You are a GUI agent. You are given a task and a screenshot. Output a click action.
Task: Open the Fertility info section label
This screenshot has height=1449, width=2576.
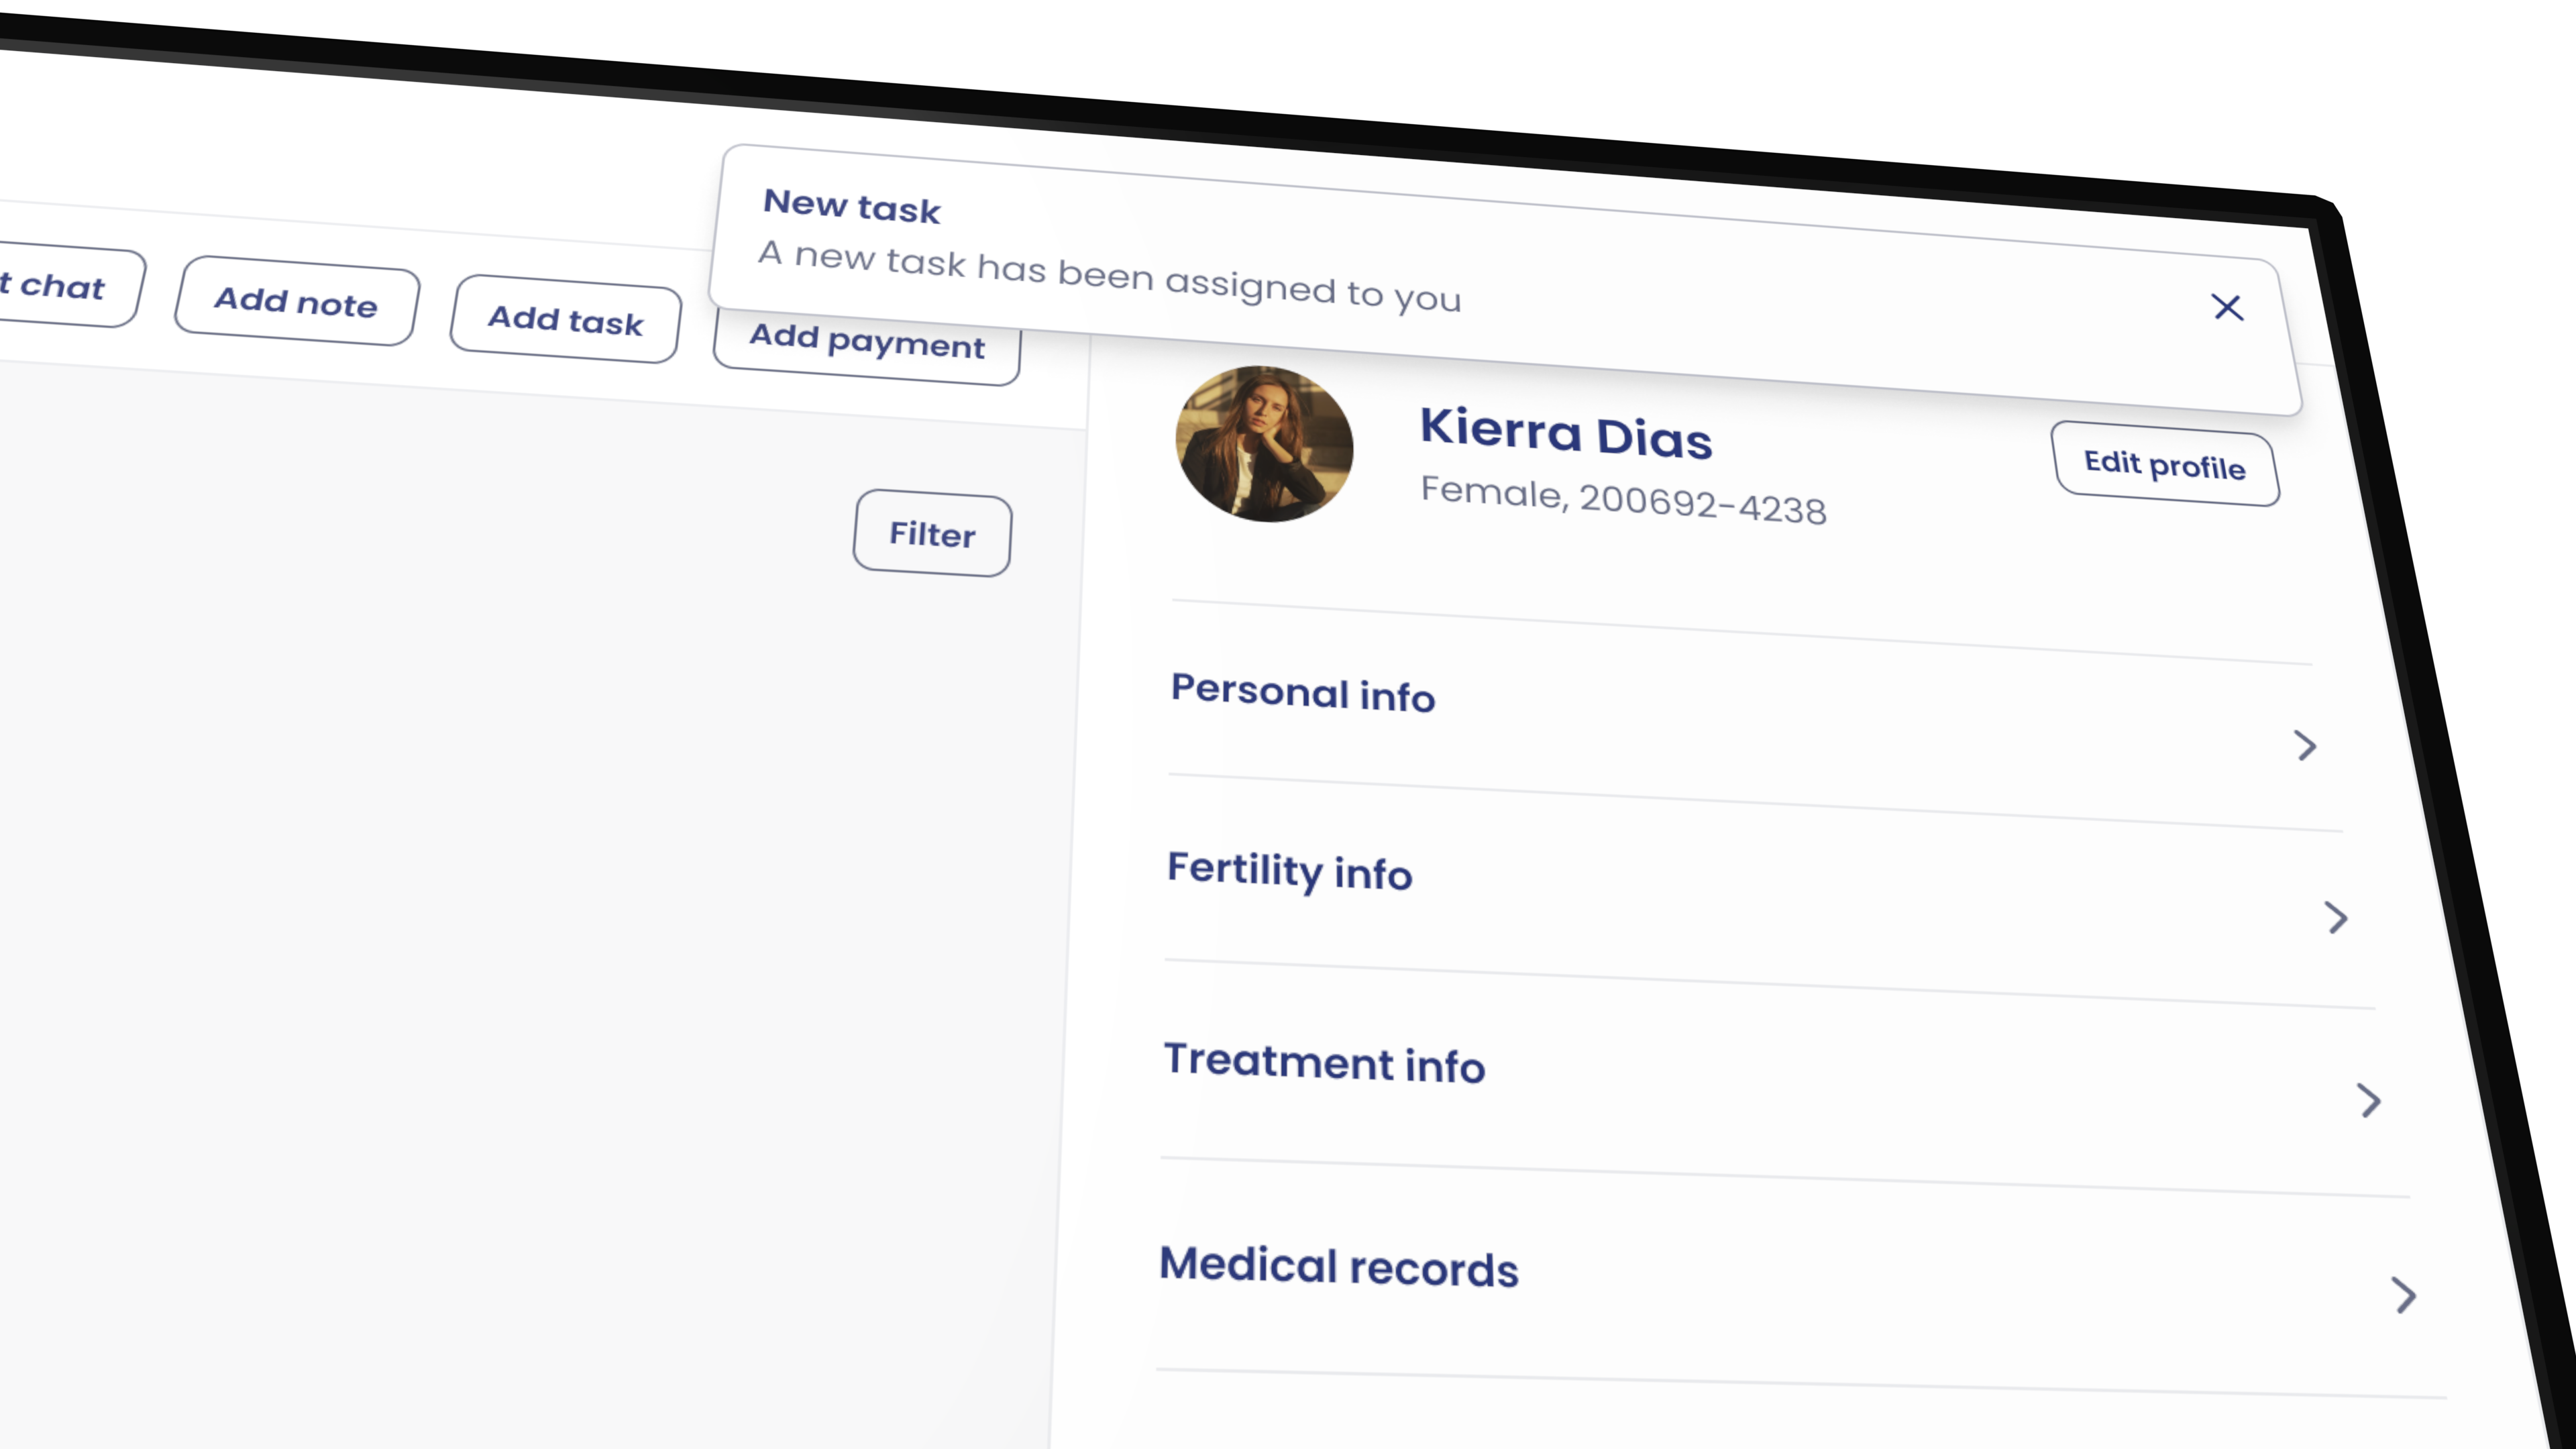click(1289, 871)
